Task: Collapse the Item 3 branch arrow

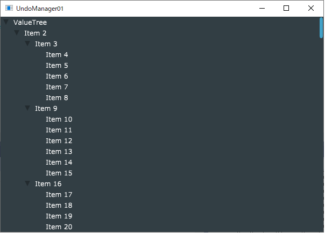Action: pyautogui.click(x=27, y=44)
